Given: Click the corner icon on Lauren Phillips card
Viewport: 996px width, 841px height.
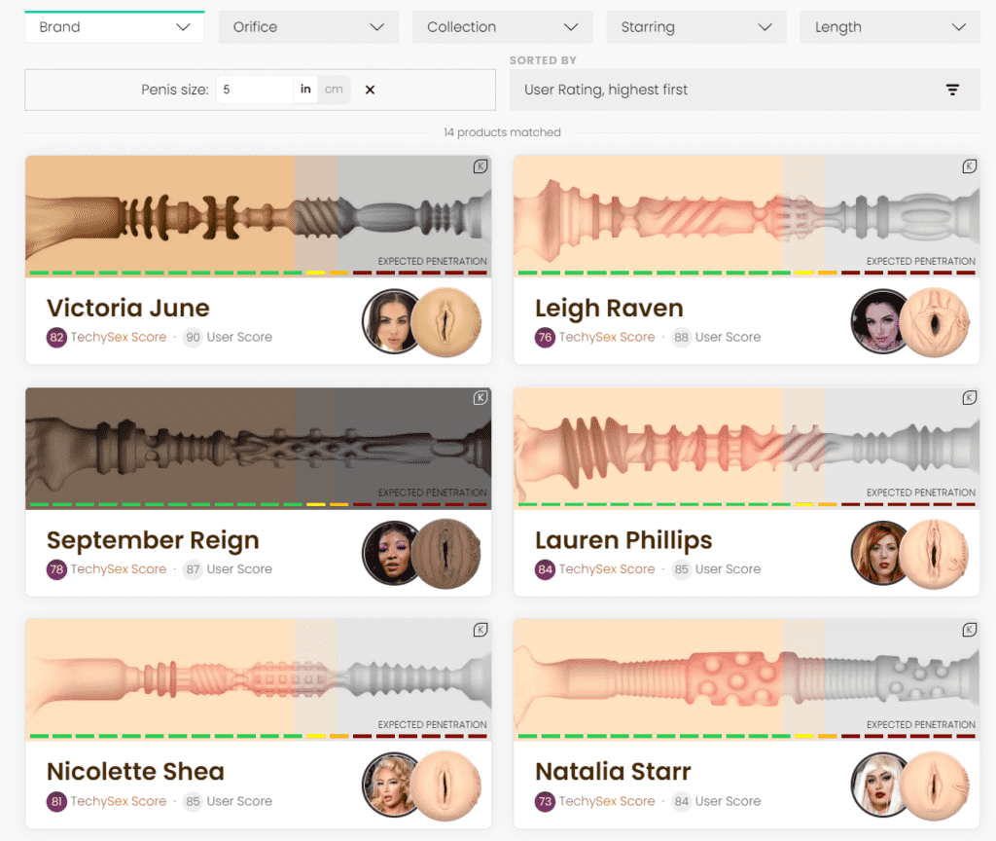Looking at the screenshot, I should (969, 398).
